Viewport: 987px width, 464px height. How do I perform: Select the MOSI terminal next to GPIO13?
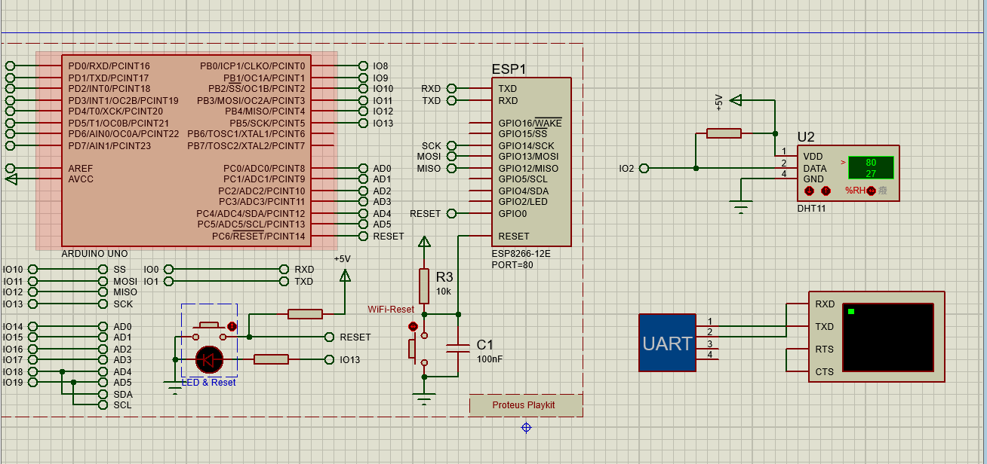tap(452, 157)
